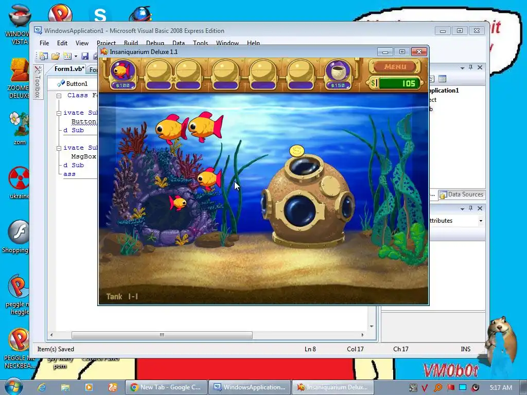The width and height of the screenshot is (527, 395).
Task: Click the View Designer icon in Solution Explorer
Action: 442,79
